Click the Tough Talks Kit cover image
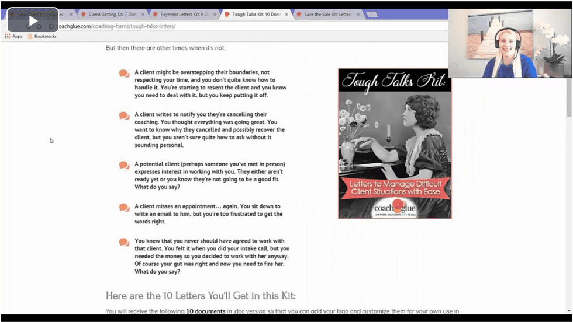Viewport: 573px width, 322px height. [x=395, y=143]
